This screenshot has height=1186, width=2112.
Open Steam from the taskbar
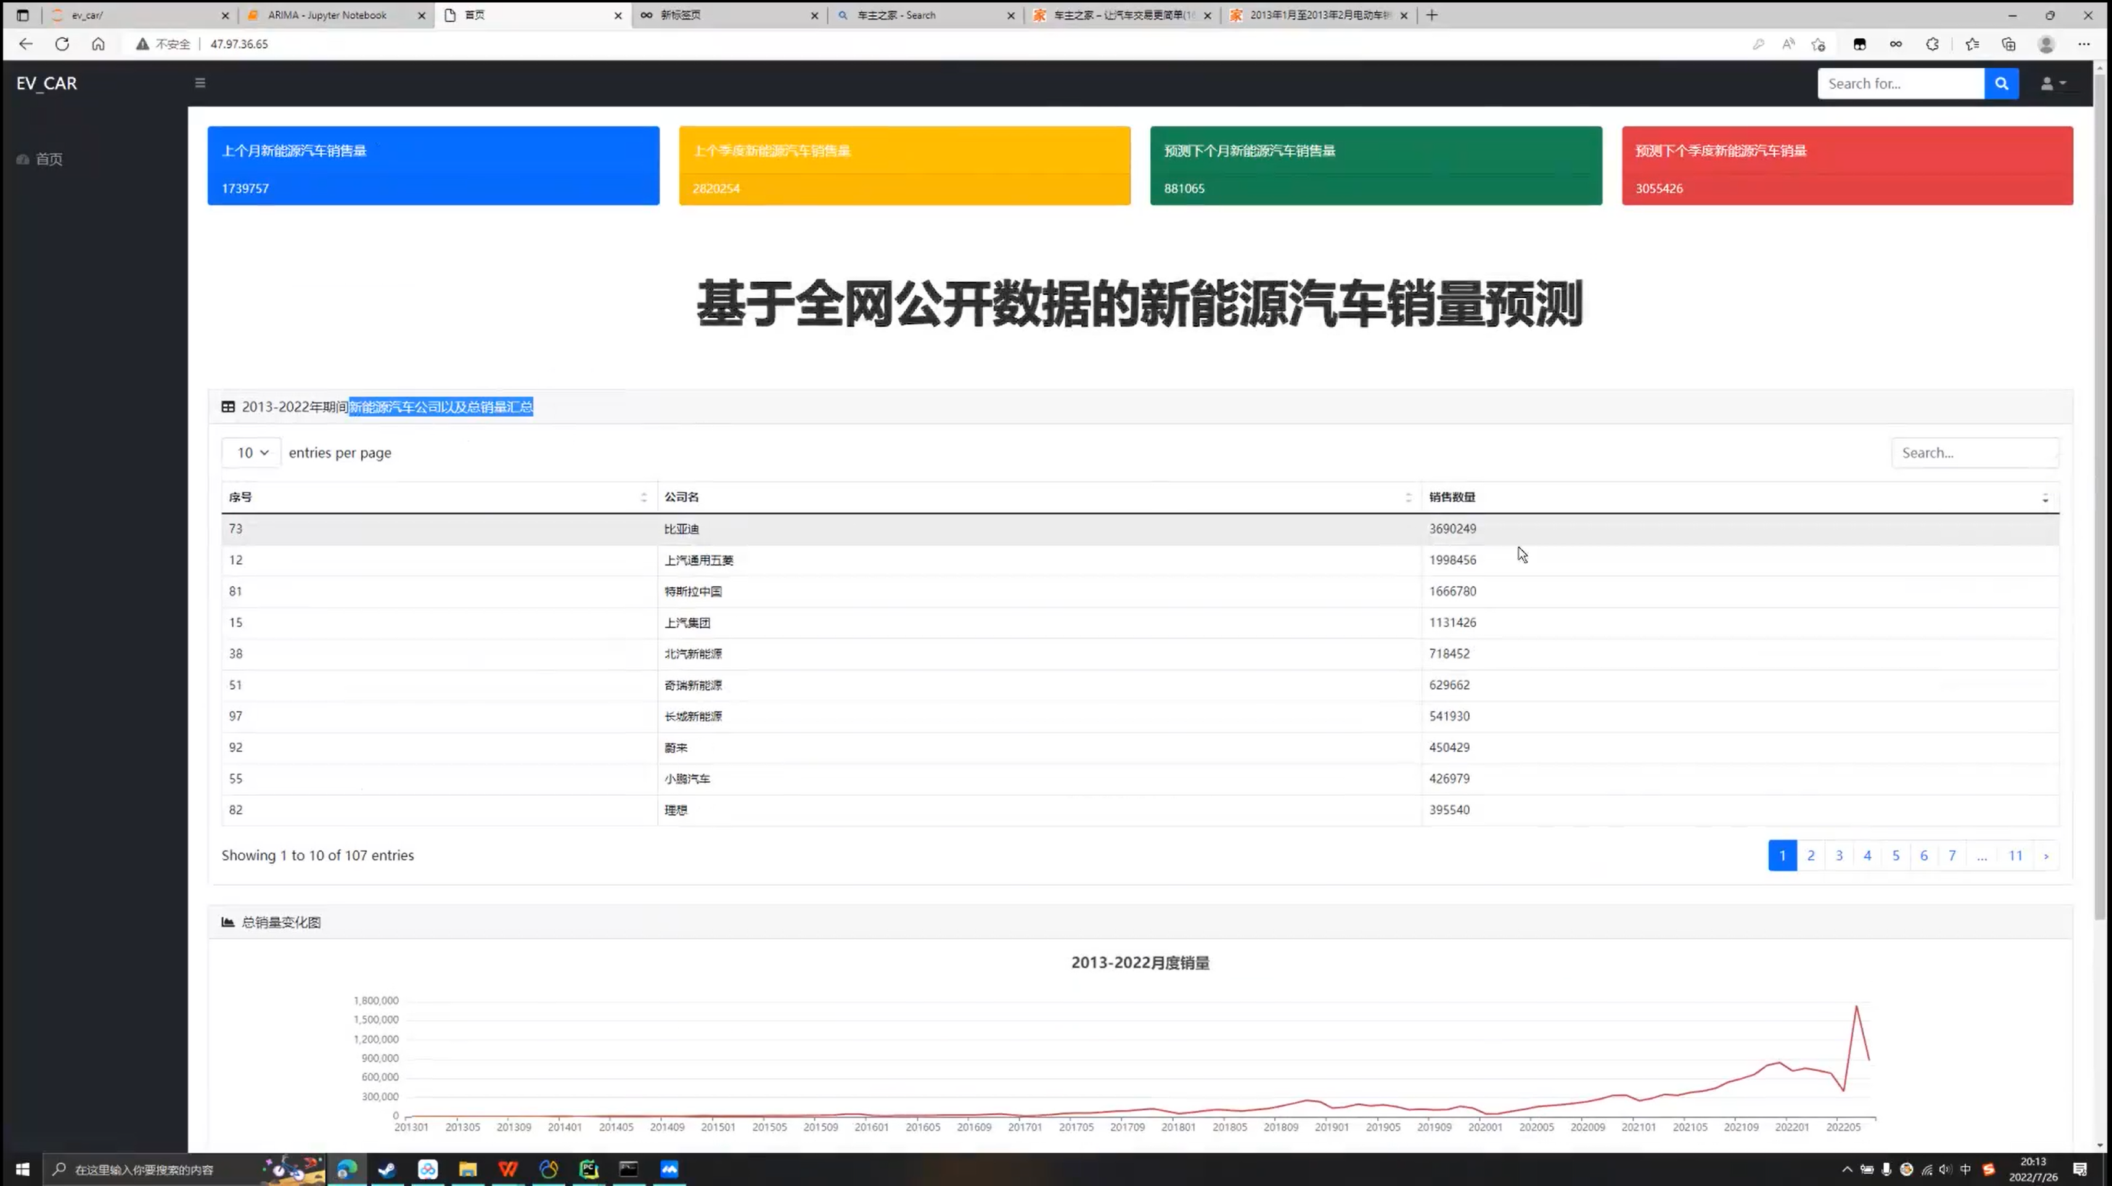(387, 1169)
